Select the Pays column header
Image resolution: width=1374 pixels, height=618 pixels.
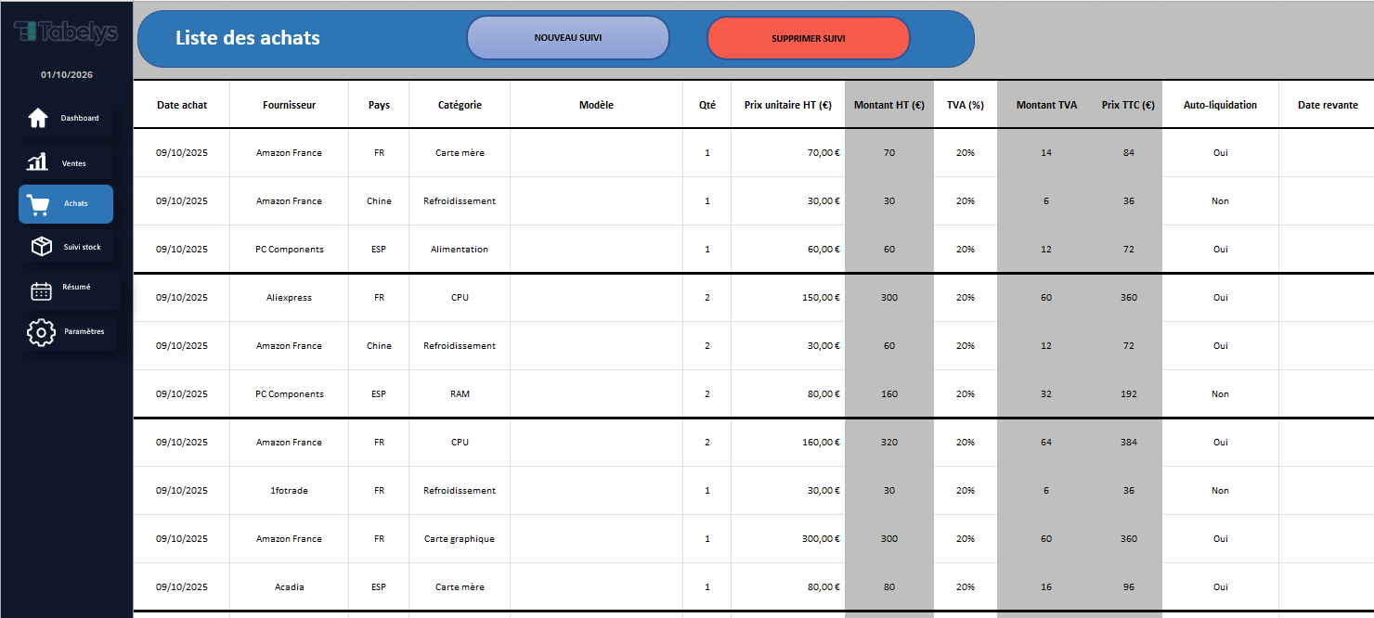(x=379, y=105)
